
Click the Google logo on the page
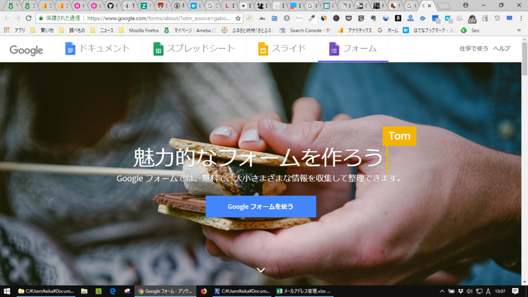[26, 50]
